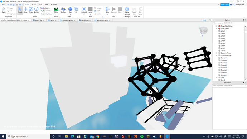Click the Filter workspace search field
247x139 pixels.
(x=229, y=23)
